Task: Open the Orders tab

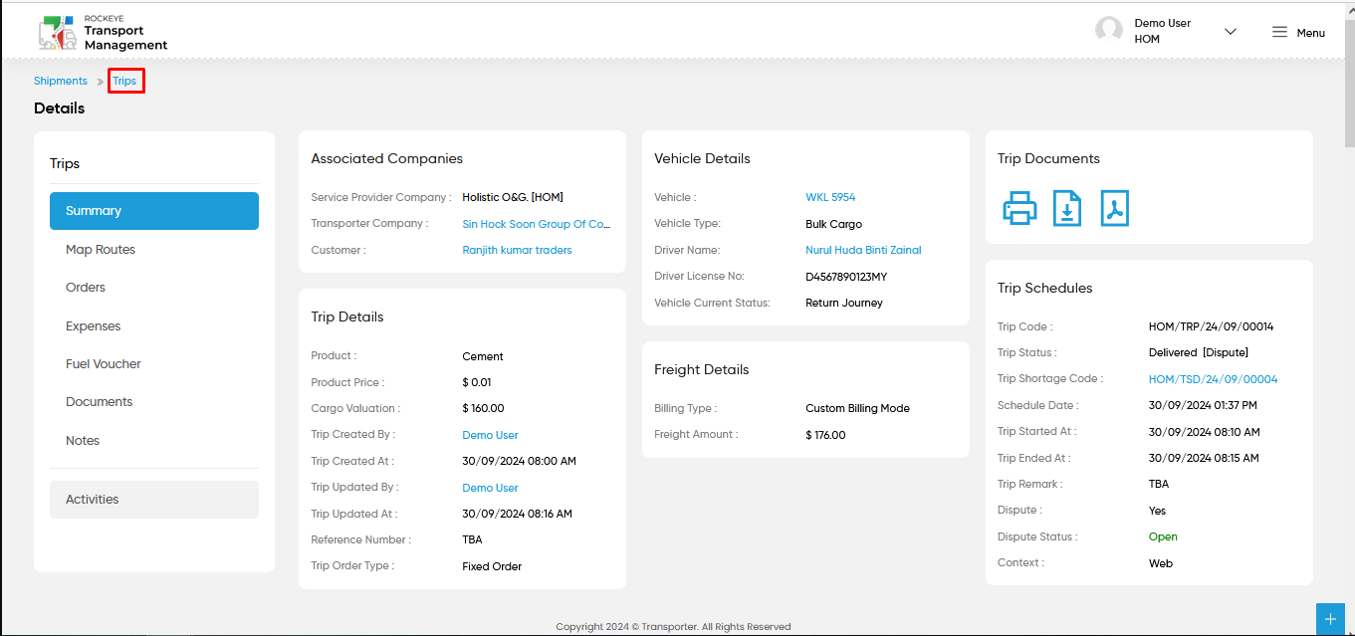Action: pos(154,288)
